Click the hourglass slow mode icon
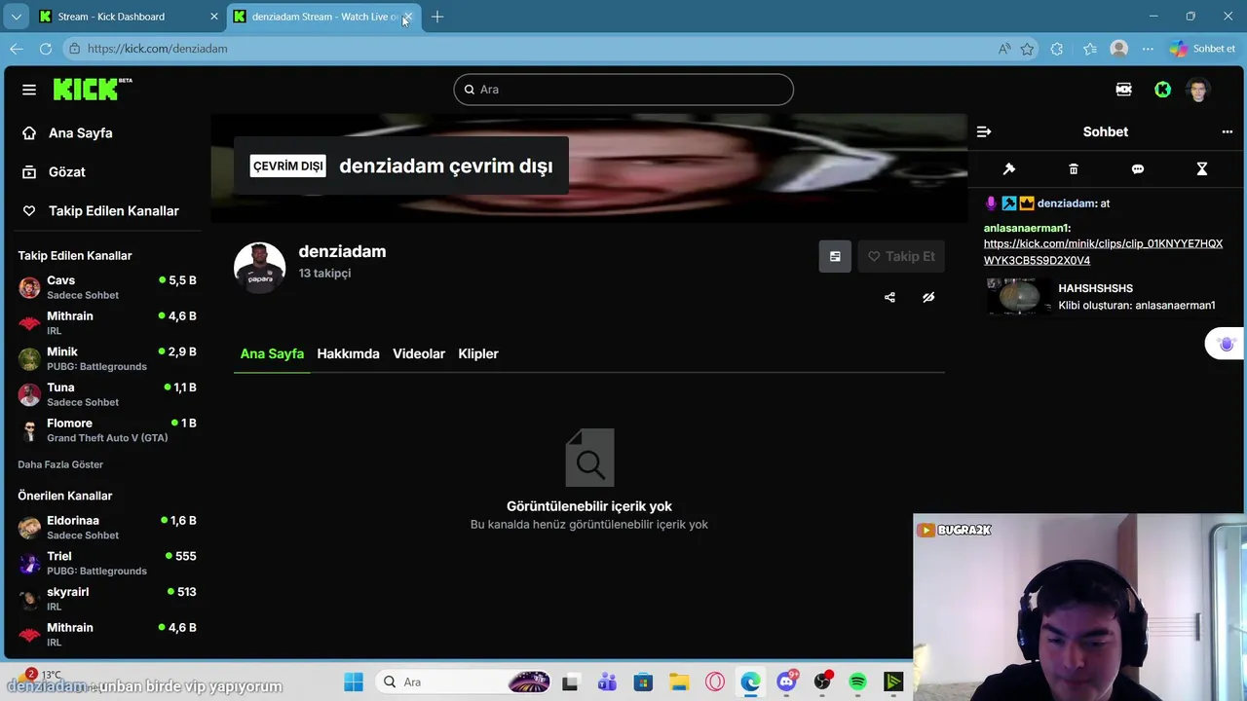 click(x=1202, y=168)
